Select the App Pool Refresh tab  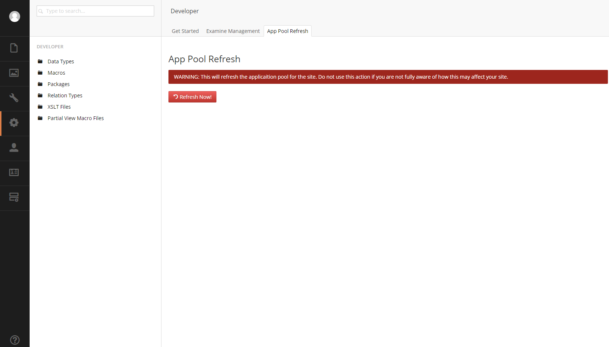tap(287, 31)
